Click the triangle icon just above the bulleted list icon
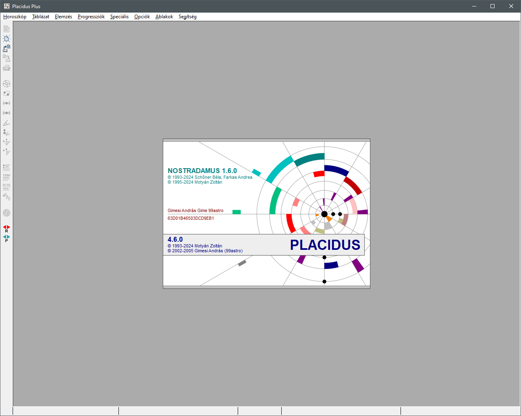This screenshot has height=416, width=521. pyautogui.click(x=7, y=152)
